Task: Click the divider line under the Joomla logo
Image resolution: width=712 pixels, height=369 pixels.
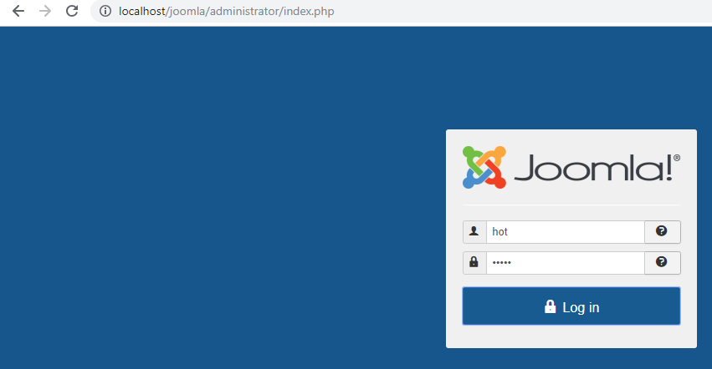Action: click(571, 205)
